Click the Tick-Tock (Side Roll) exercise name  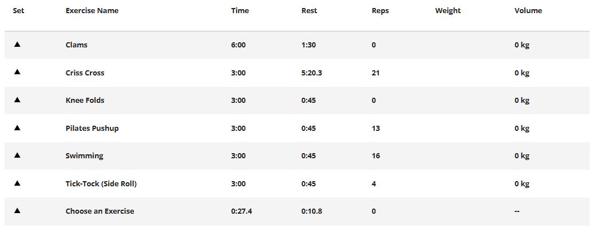coord(101,184)
